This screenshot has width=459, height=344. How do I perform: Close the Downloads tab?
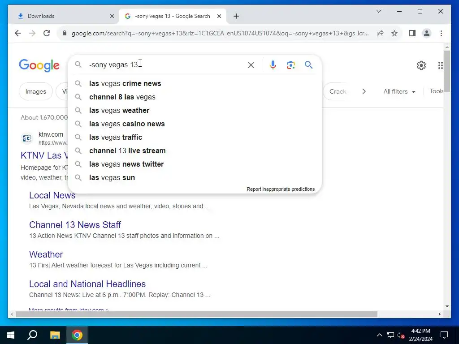[112, 16]
